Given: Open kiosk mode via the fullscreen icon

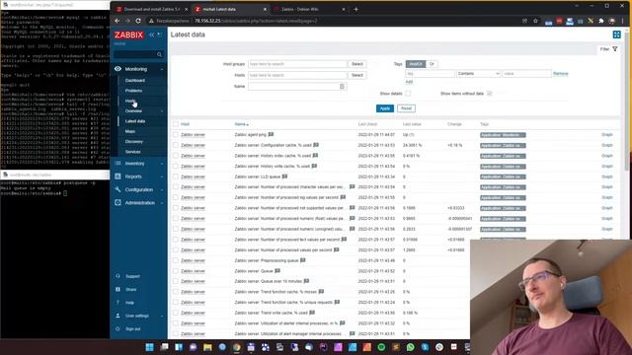Looking at the screenshot, I should tap(616, 35).
